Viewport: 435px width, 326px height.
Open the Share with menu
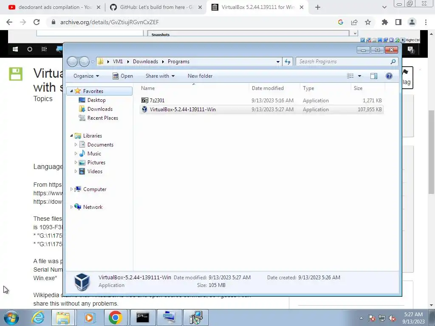[160, 76]
